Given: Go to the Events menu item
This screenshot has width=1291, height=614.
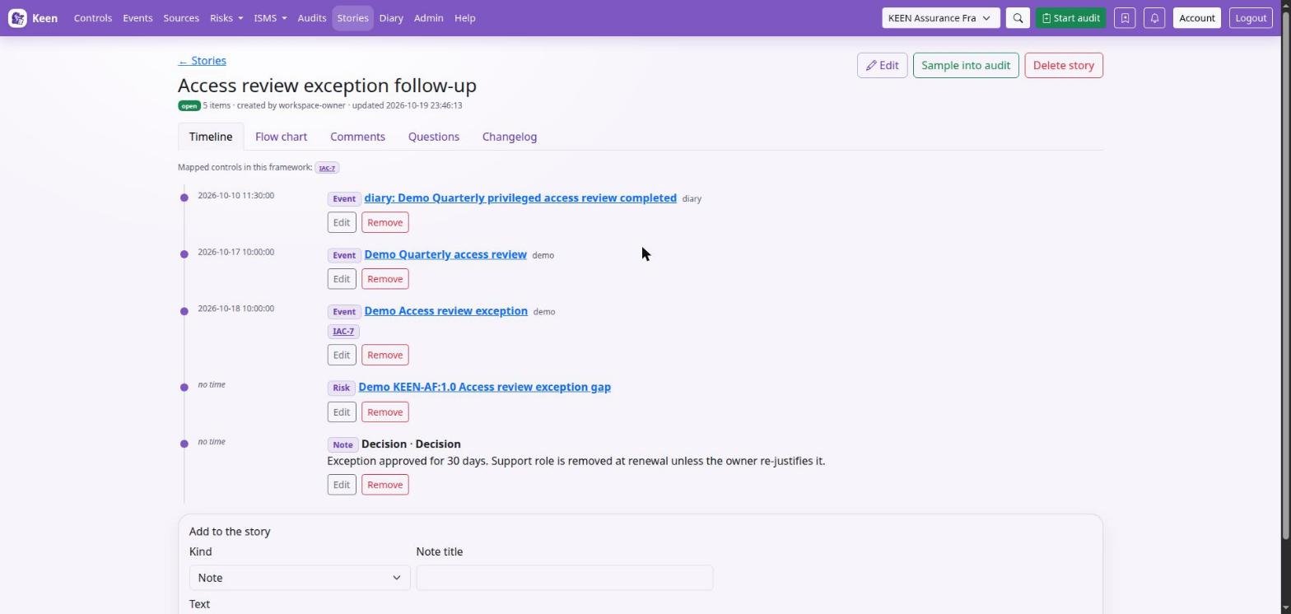Looking at the screenshot, I should pos(137,18).
